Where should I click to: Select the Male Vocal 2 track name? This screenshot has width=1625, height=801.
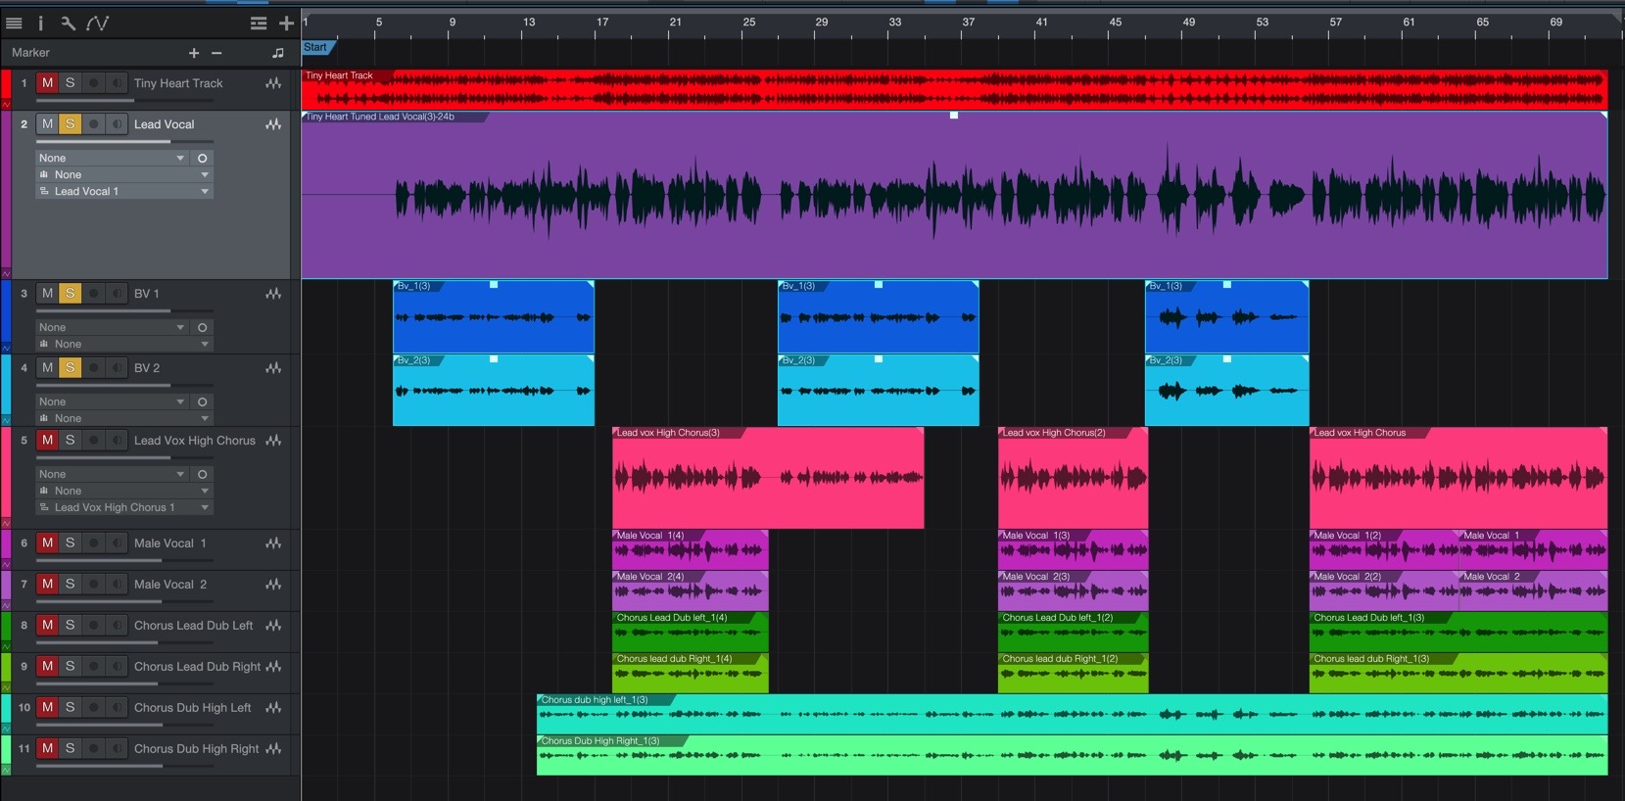(170, 585)
